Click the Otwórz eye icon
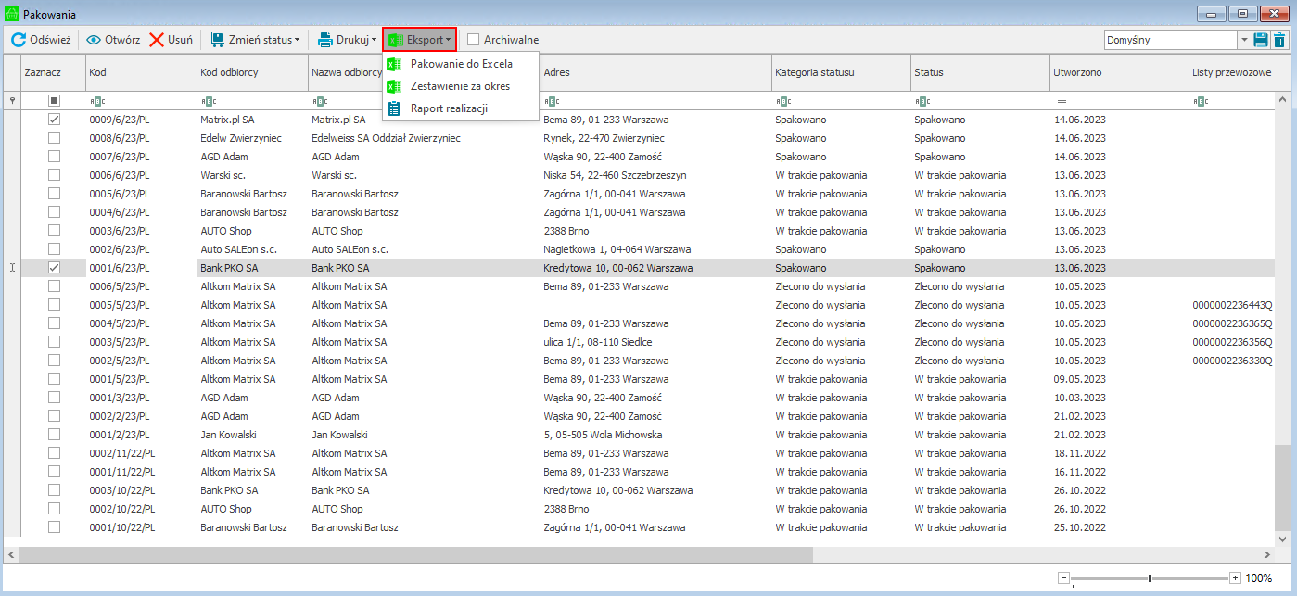This screenshot has width=1297, height=596. point(94,40)
